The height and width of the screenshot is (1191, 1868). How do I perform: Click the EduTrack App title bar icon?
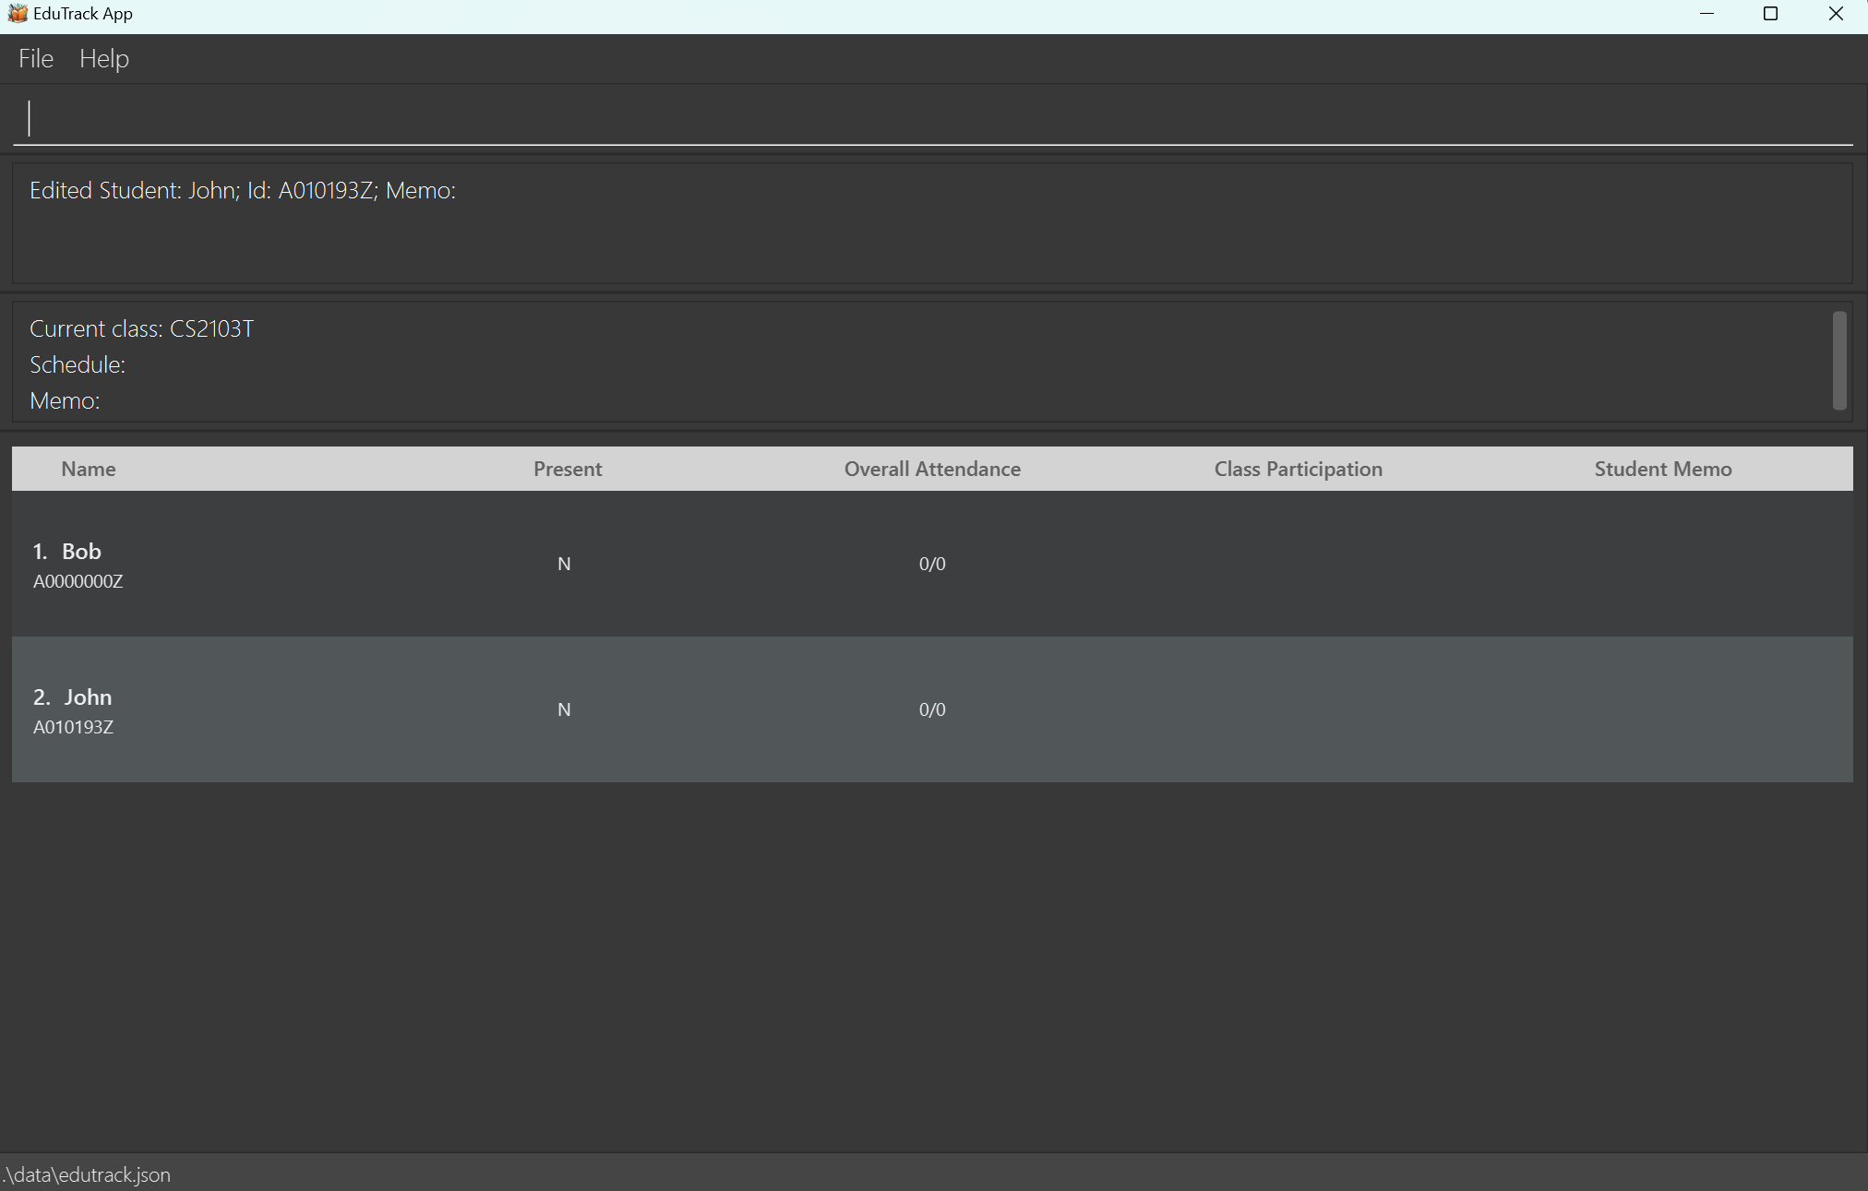pyautogui.click(x=17, y=14)
